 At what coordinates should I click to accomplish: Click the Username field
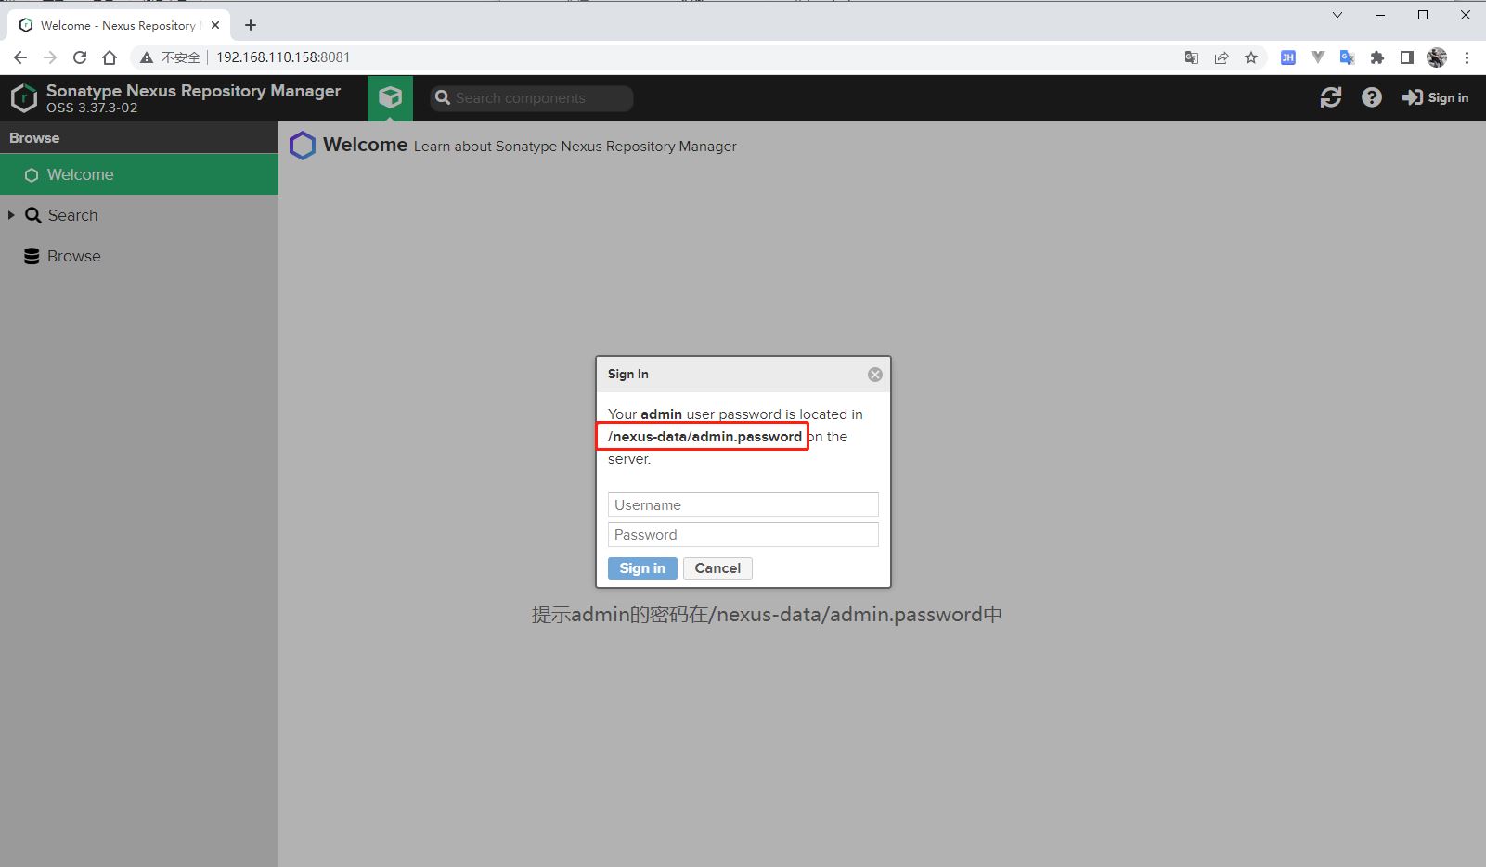pos(743,505)
